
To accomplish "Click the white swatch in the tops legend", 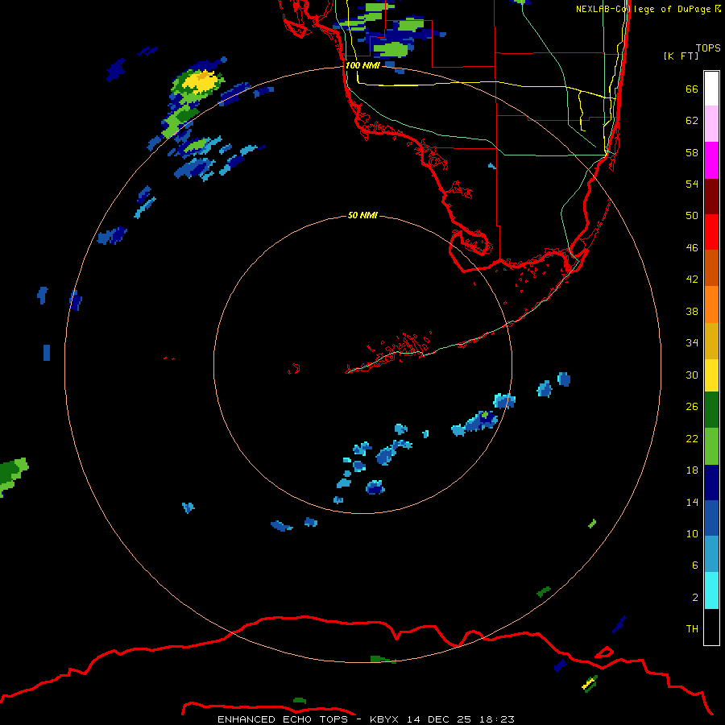I will click(711, 89).
